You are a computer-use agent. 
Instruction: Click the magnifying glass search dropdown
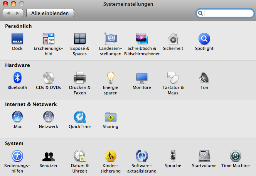tap(200, 13)
